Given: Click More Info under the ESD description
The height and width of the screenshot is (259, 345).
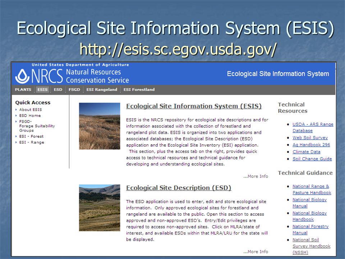Looking at the screenshot, I should (x=256, y=251).
